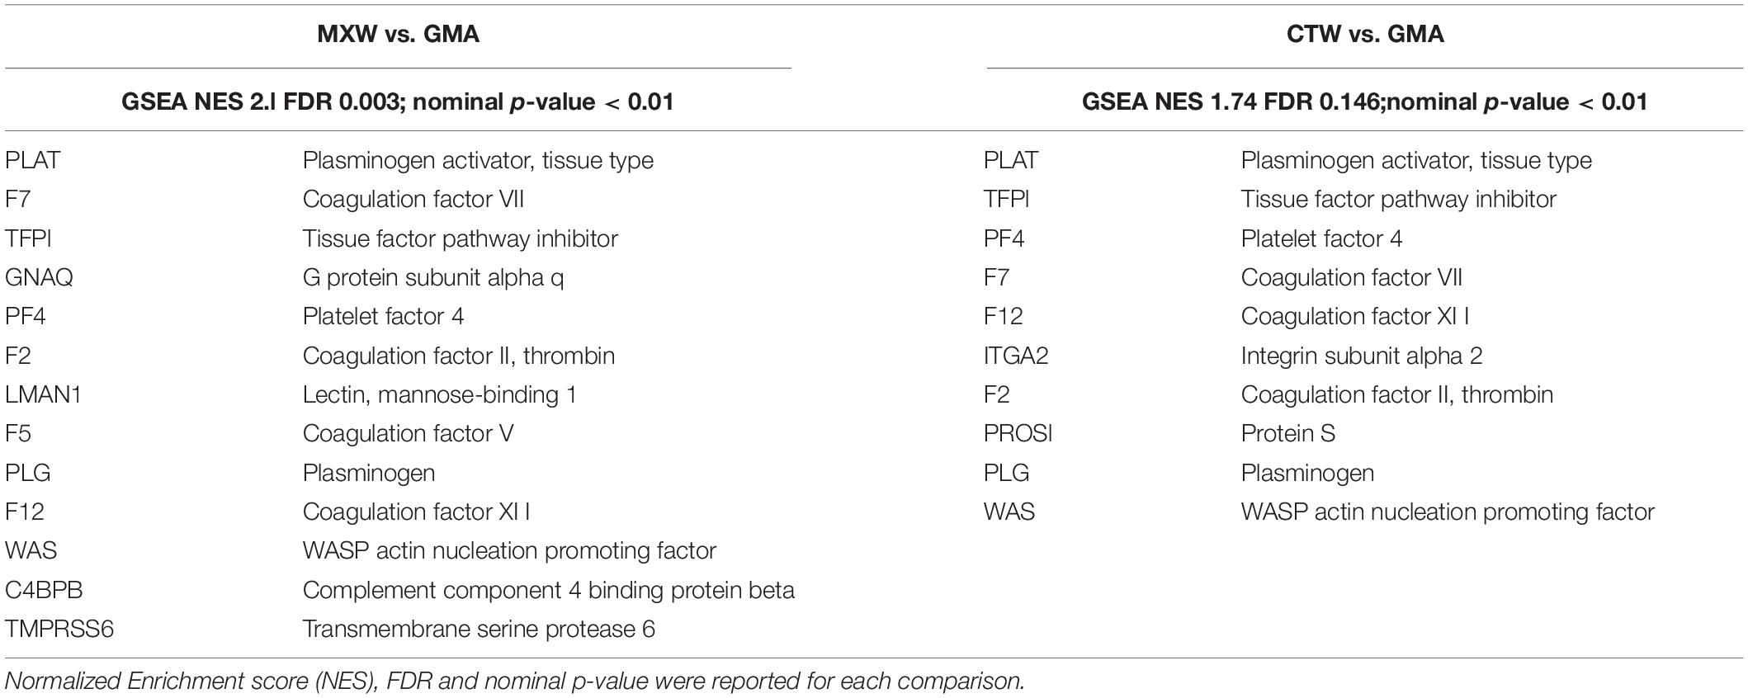The height and width of the screenshot is (698, 1748).
Task: Select the GSEA NES 1.74 FDR 0.146 subheader
Action: [1365, 101]
